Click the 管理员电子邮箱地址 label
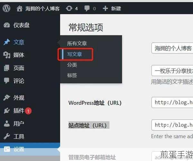 click(92, 157)
